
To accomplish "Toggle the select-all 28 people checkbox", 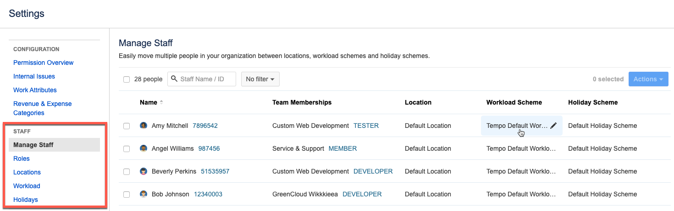I will coord(127,79).
